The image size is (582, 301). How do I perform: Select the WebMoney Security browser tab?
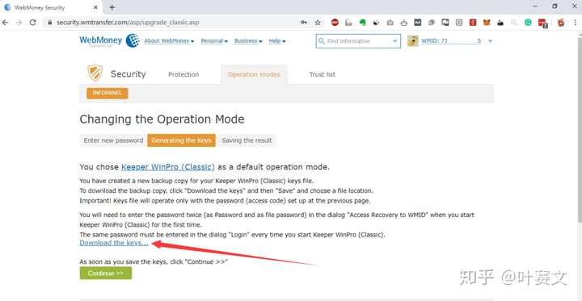click(51, 7)
